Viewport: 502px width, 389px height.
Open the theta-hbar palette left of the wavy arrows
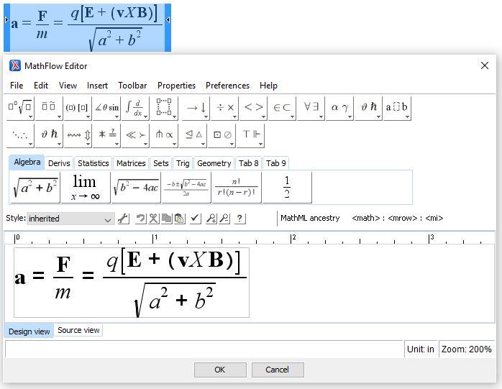(x=48, y=136)
